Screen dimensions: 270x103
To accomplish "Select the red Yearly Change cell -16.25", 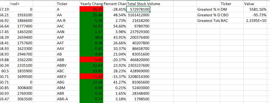I will [x=92, y=9].
